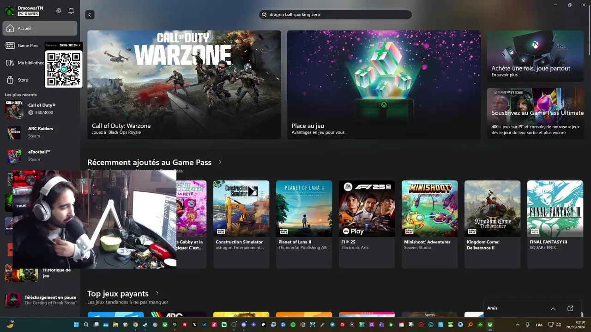This screenshot has width=591, height=332.
Task: Open Achète une fois, joue partout card
Action: [x=535, y=56]
